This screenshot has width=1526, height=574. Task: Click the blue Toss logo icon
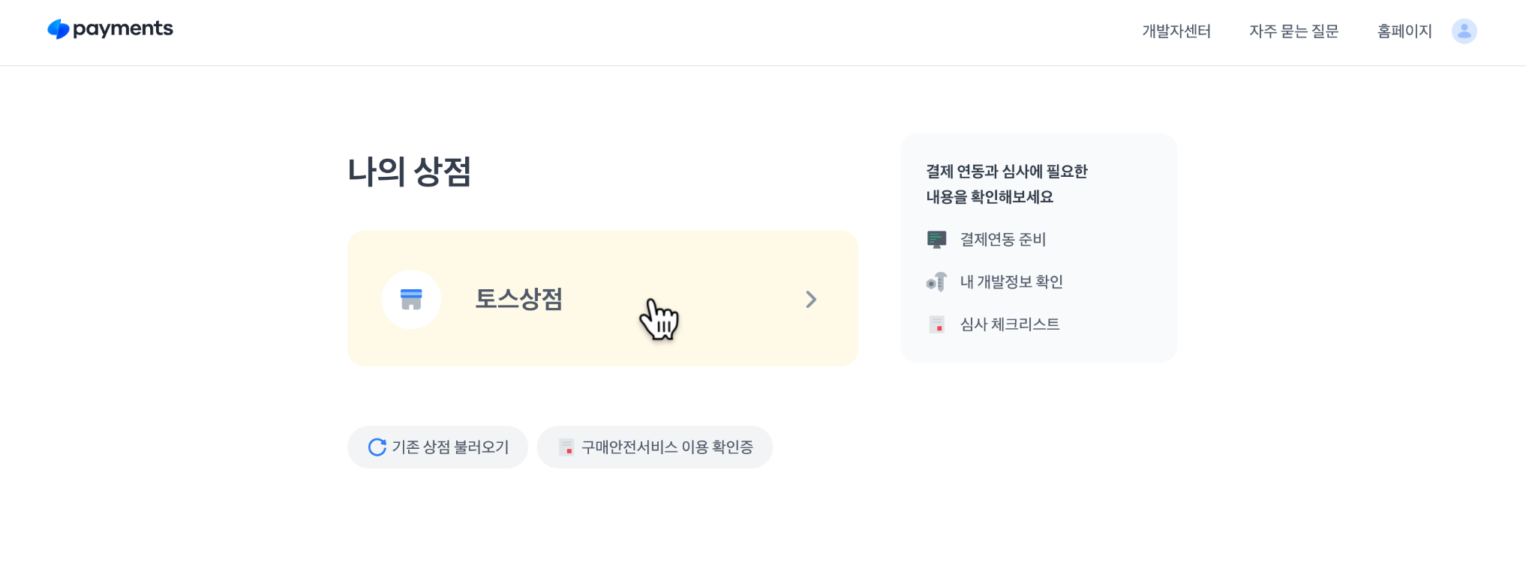58,29
